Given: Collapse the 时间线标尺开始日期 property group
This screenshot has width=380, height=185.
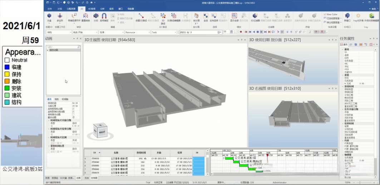Looking at the screenshot, I should [x=49, y=120].
